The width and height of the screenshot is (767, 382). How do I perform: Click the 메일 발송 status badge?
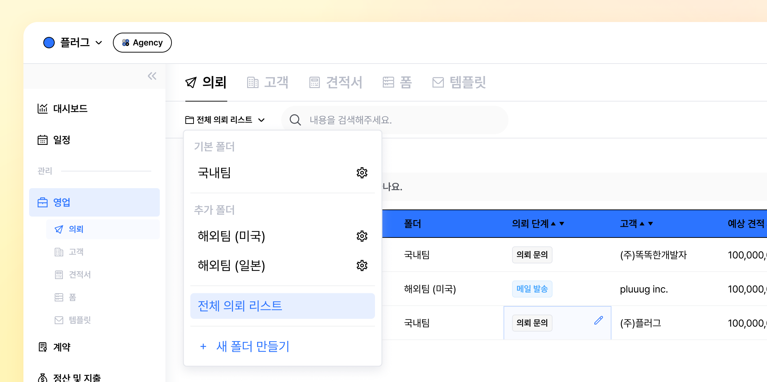coord(532,289)
